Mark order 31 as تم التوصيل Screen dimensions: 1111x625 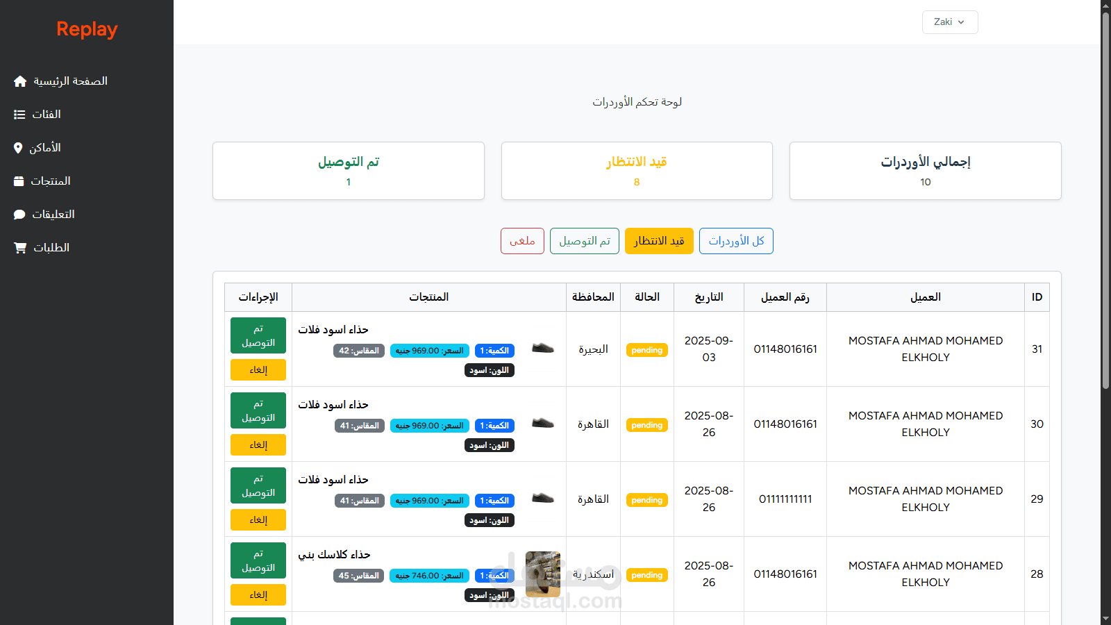coord(258,335)
